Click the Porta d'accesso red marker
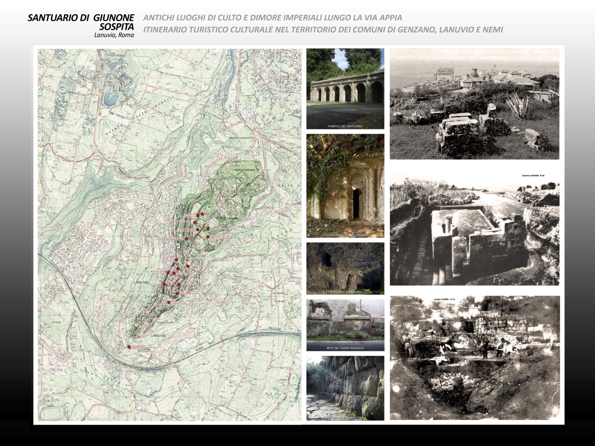Image resolution: width=595 pixels, height=446 pixels. click(x=164, y=284)
